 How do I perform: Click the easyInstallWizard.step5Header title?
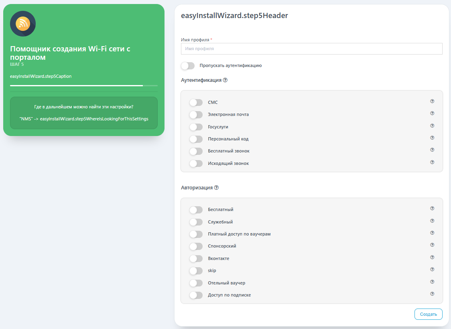(x=234, y=16)
